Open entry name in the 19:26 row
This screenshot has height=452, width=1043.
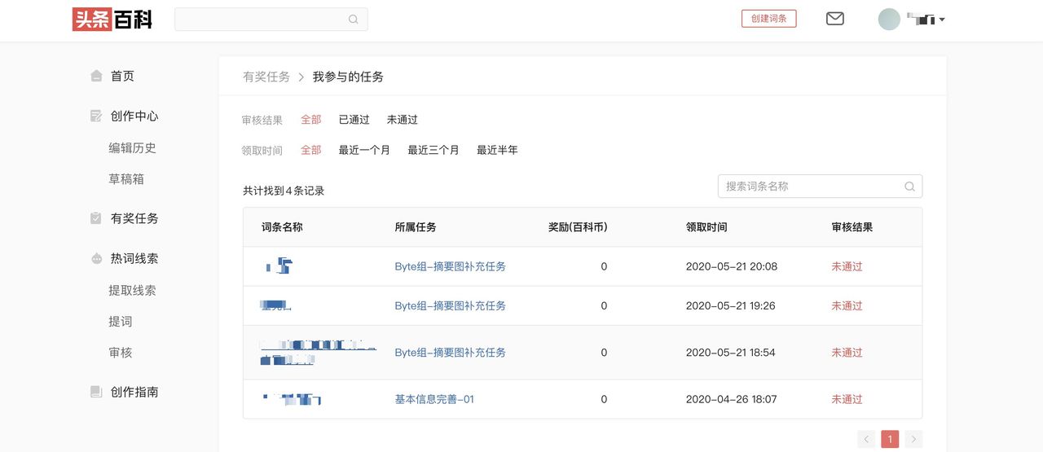276,305
